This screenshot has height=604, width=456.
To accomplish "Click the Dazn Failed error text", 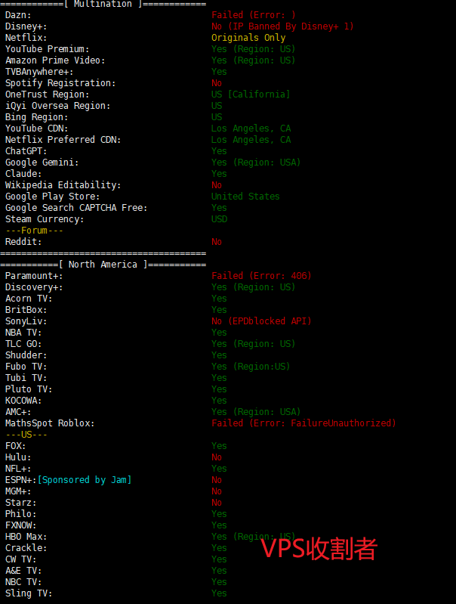I will [x=254, y=15].
